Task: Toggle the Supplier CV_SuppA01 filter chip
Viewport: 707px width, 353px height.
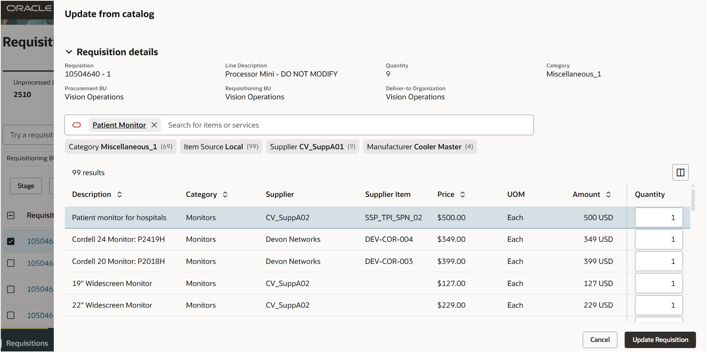Action: (312, 147)
